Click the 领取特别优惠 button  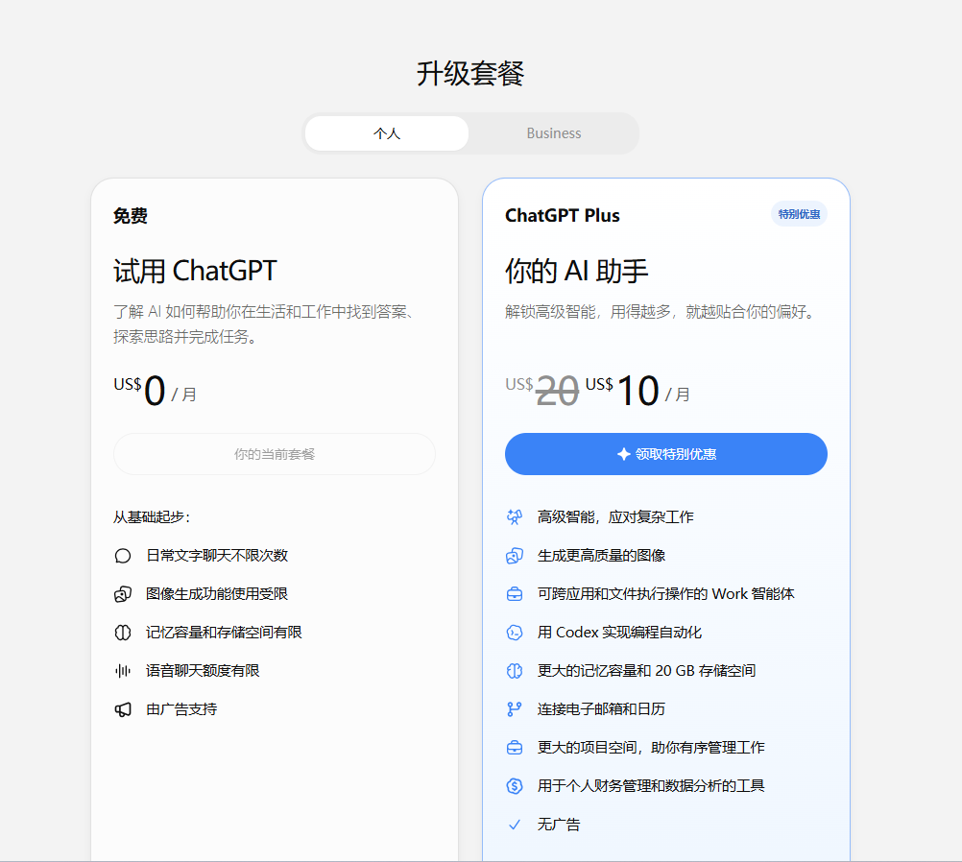pos(665,454)
